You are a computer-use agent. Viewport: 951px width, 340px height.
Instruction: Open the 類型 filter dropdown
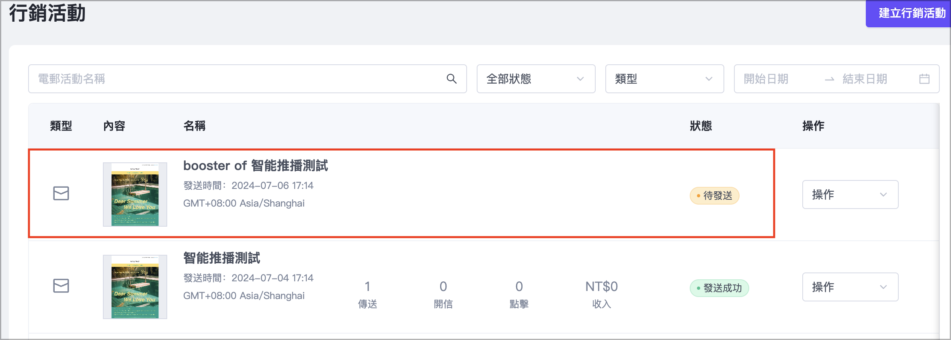pyautogui.click(x=664, y=79)
